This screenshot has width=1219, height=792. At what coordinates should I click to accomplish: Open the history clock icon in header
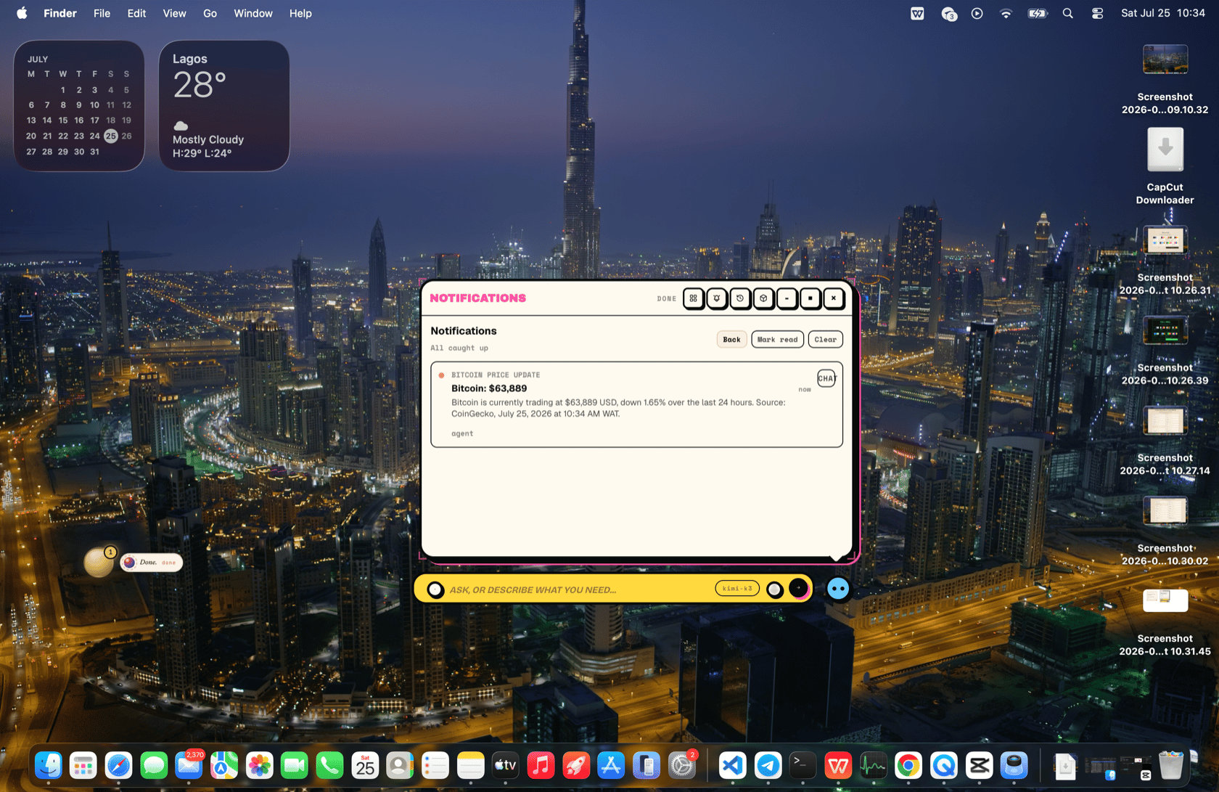tap(740, 298)
